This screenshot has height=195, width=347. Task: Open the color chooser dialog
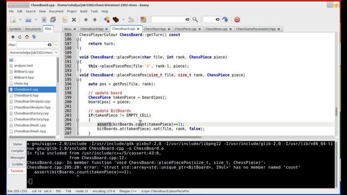143,19
